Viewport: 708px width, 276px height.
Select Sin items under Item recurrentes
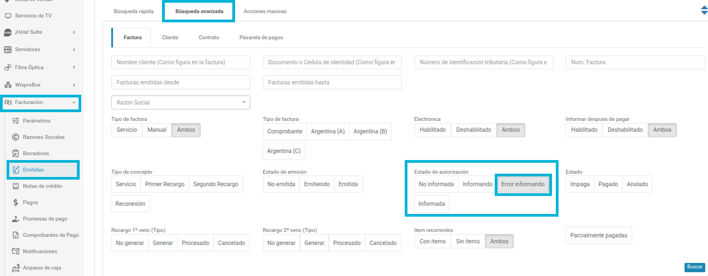coord(468,241)
